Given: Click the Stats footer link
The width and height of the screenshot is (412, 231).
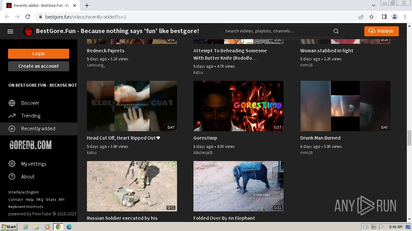Looking at the screenshot, I should (51, 200).
